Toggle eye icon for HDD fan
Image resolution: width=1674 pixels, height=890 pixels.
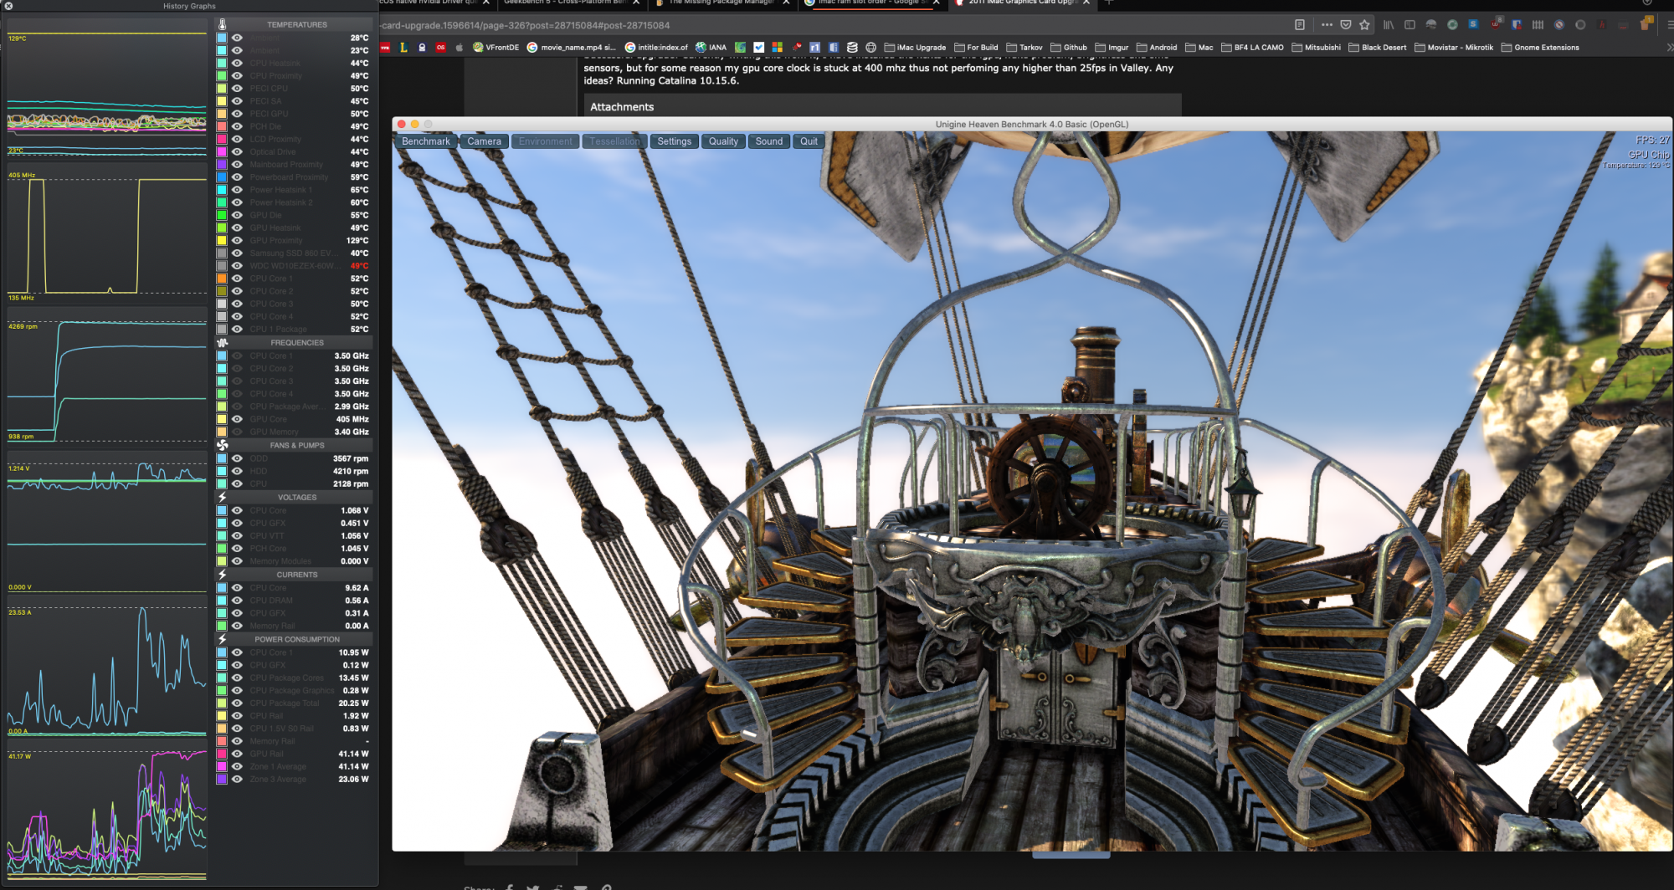pyautogui.click(x=238, y=471)
